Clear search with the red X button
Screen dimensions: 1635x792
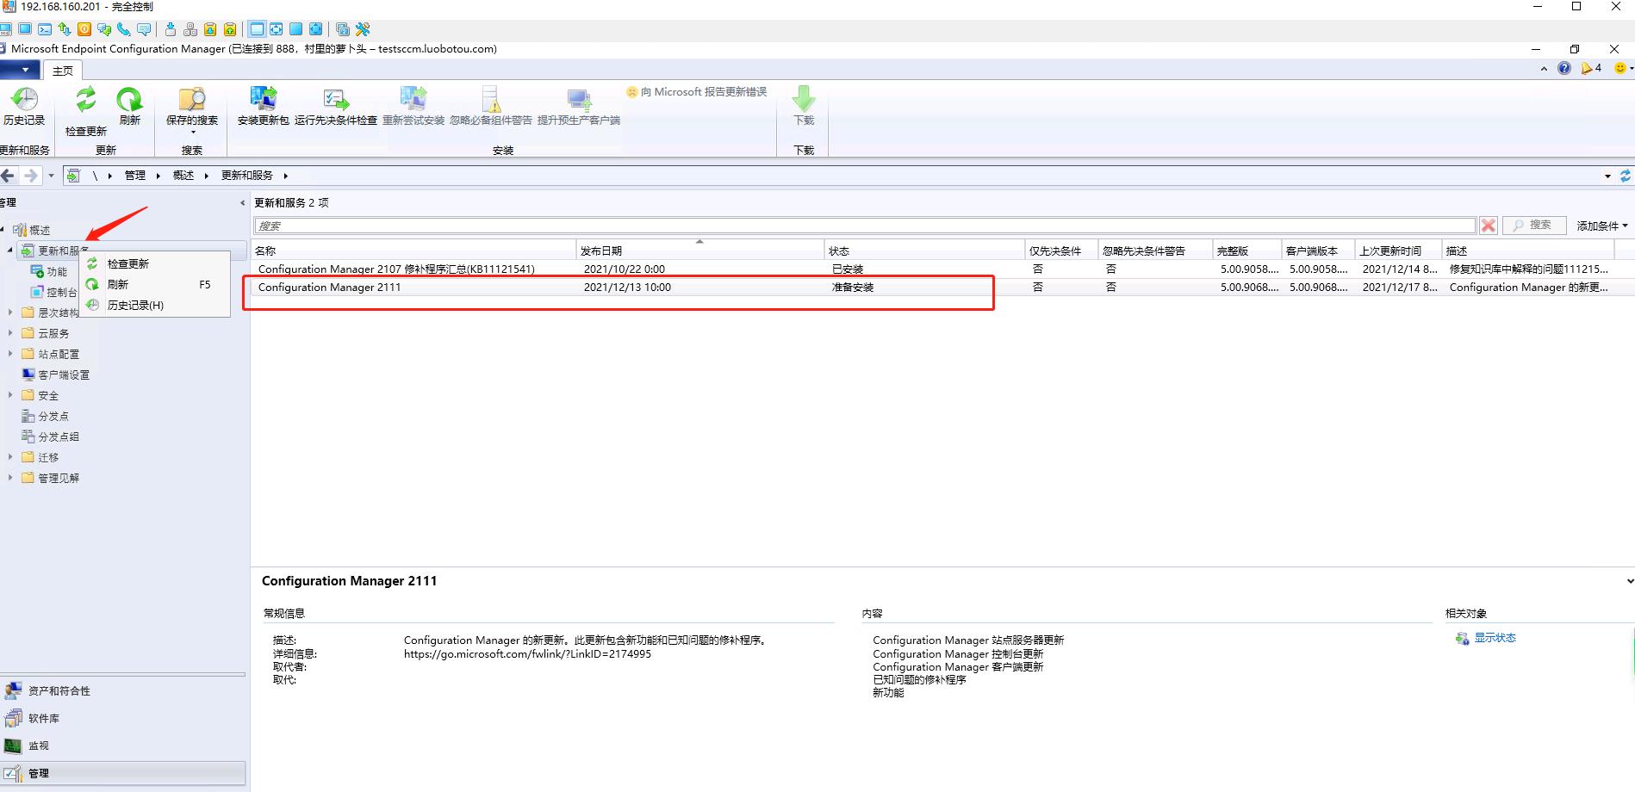[x=1489, y=226]
